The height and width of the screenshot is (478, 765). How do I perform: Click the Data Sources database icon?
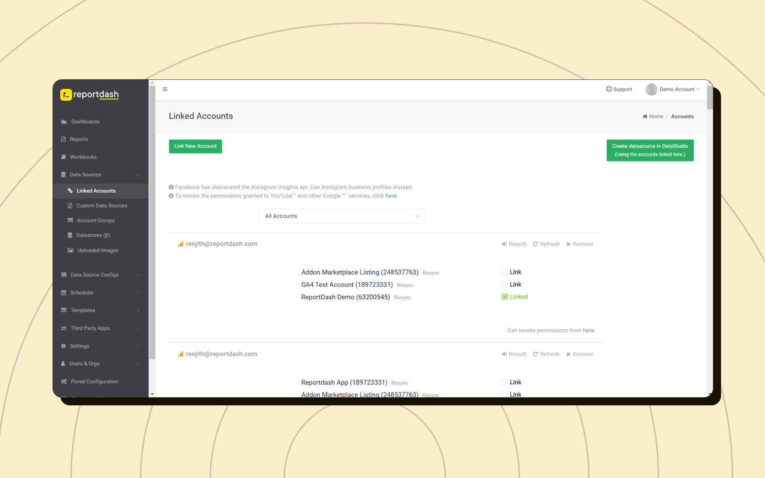pyautogui.click(x=64, y=175)
